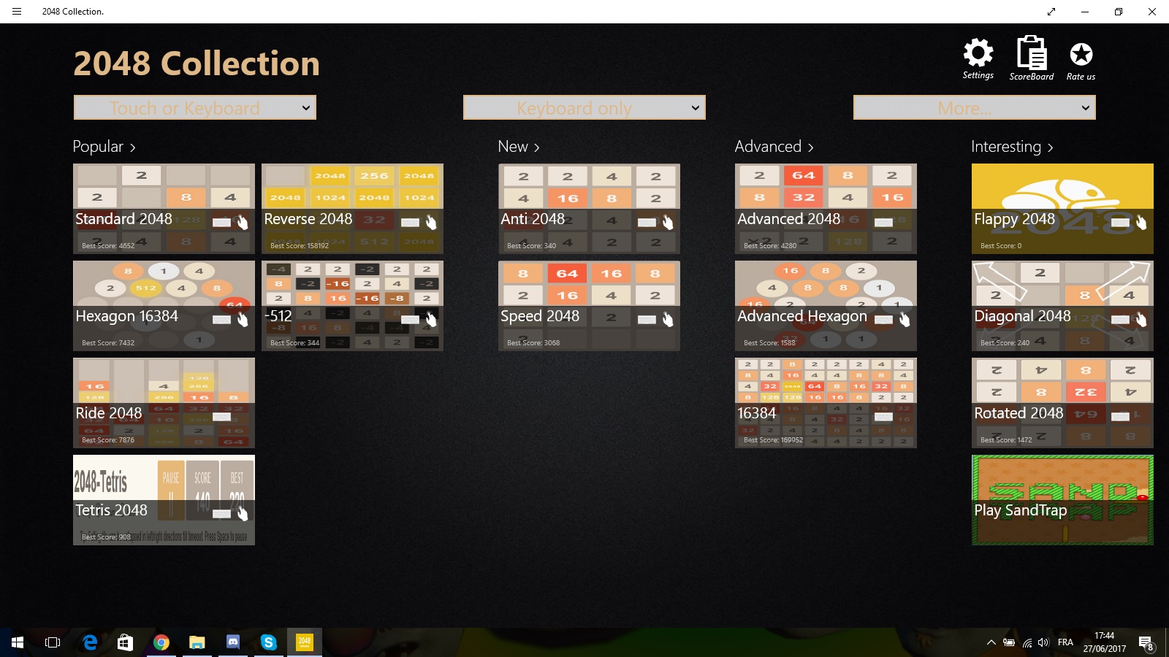
Task: Open the Play SandTrap tile
Action: pos(1062,499)
